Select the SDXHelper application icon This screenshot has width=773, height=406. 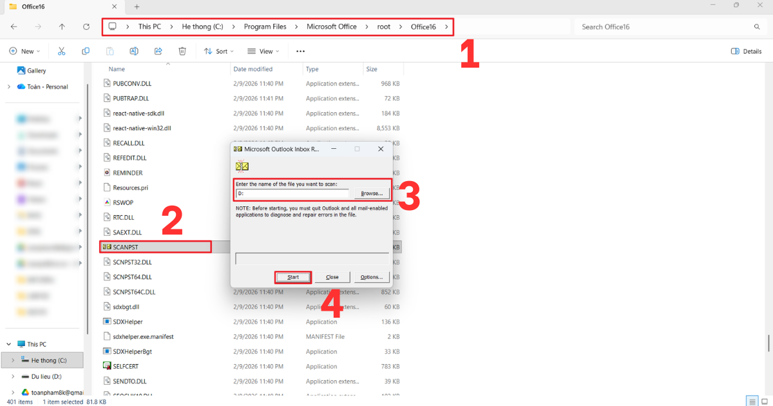tap(108, 322)
